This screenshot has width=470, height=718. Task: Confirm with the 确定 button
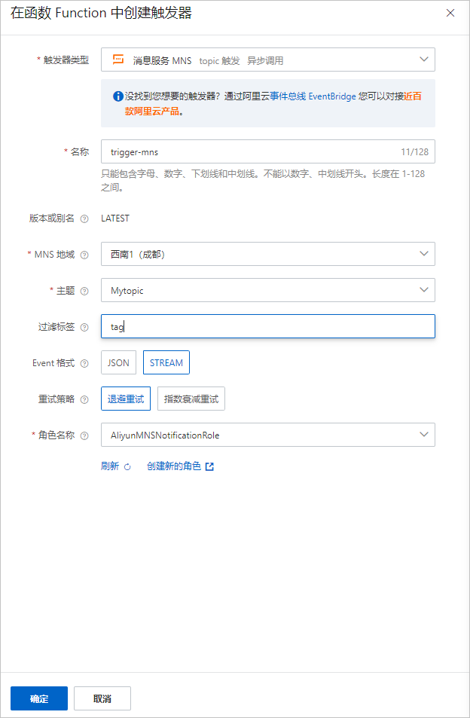coord(39,698)
